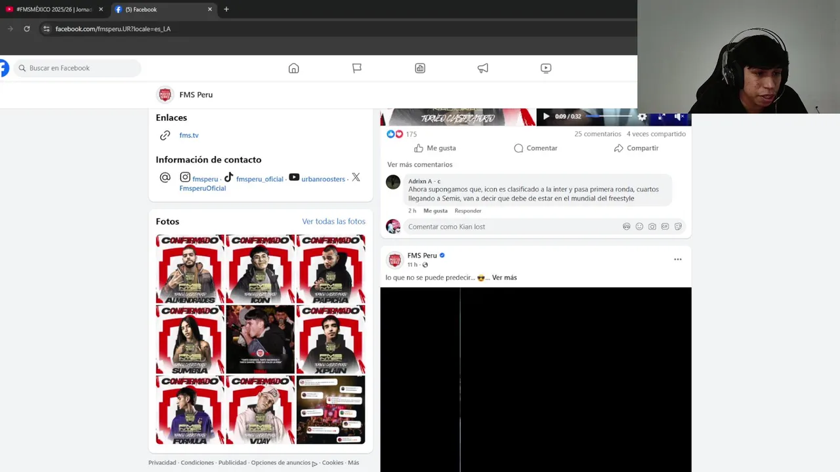Click the video progress bar
Screen dimensions: 840x472
(608, 117)
